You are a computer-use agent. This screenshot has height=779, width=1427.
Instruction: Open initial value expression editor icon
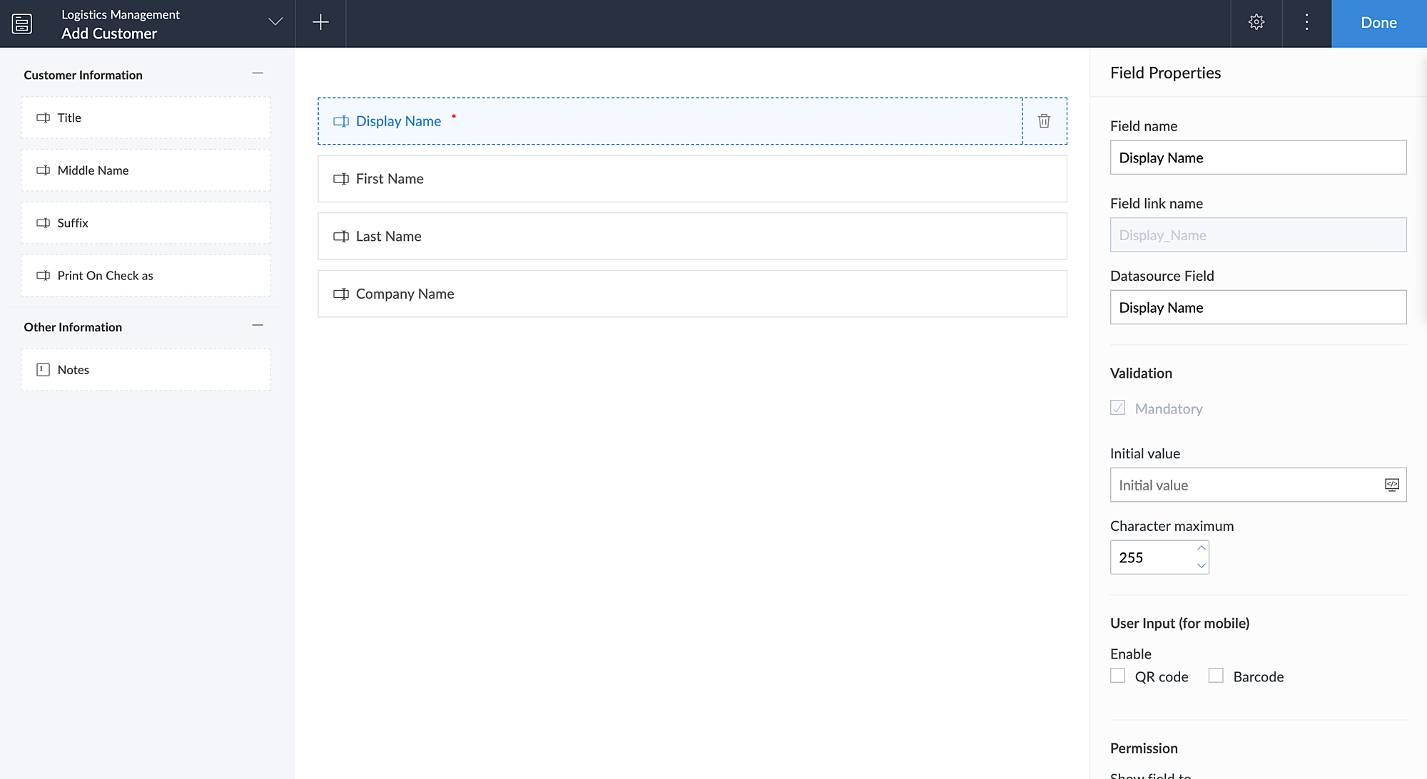point(1391,485)
